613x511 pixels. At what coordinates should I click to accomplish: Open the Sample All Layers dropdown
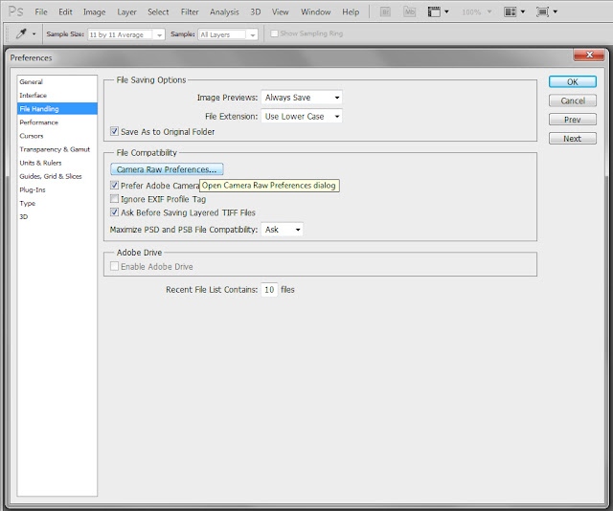[228, 34]
